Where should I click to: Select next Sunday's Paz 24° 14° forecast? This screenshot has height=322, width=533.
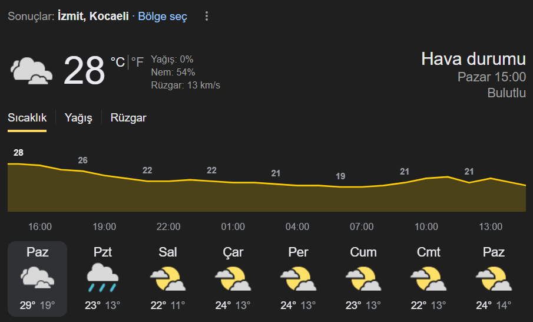[x=494, y=279]
